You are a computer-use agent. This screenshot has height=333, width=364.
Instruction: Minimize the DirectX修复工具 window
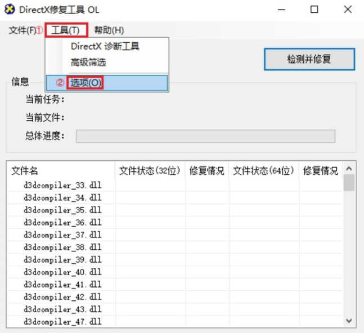(x=281, y=10)
